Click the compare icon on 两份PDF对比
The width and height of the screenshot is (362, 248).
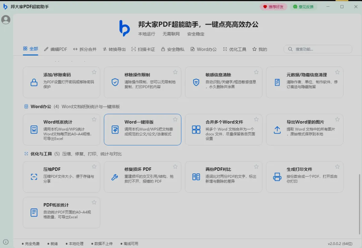coord(196,177)
